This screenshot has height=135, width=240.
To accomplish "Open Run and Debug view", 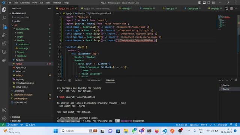I will point(4,35).
